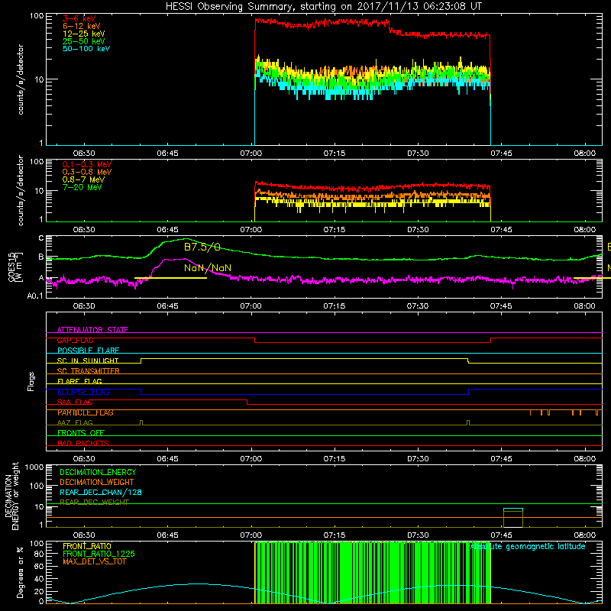Select the REAR_DEC_CHAN/128 legend label
Viewport: 611px width, 611px height.
tap(101, 493)
